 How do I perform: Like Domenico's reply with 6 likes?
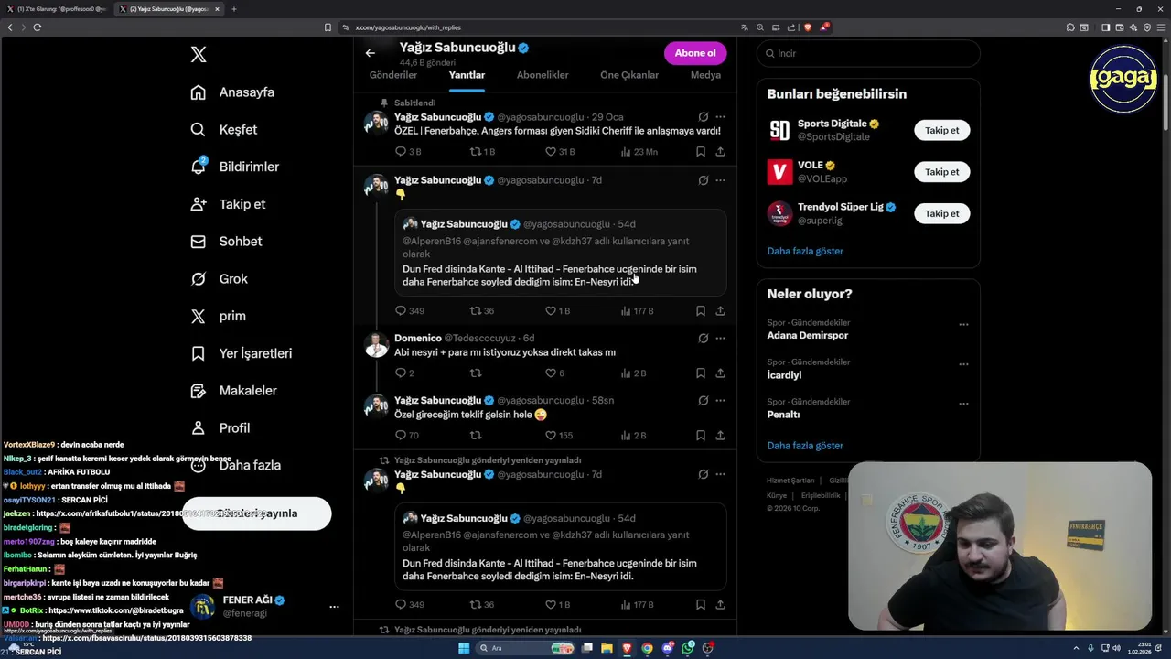tap(551, 373)
